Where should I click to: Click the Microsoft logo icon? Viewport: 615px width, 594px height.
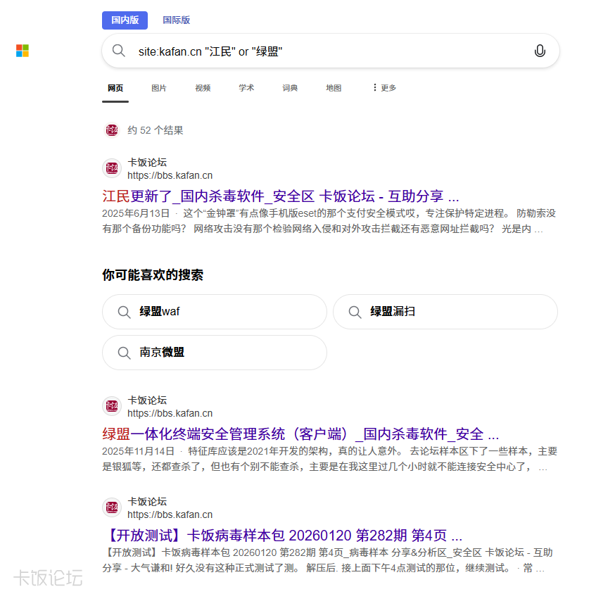[23, 51]
